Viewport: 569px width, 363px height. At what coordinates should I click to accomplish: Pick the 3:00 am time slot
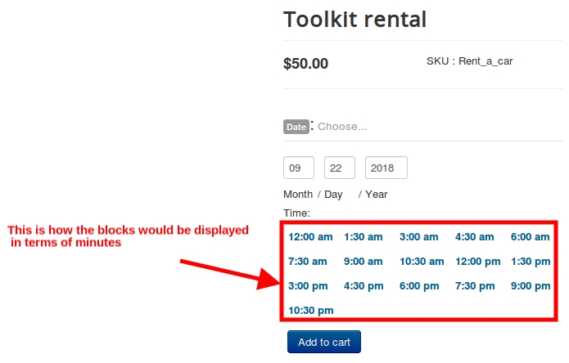point(418,237)
